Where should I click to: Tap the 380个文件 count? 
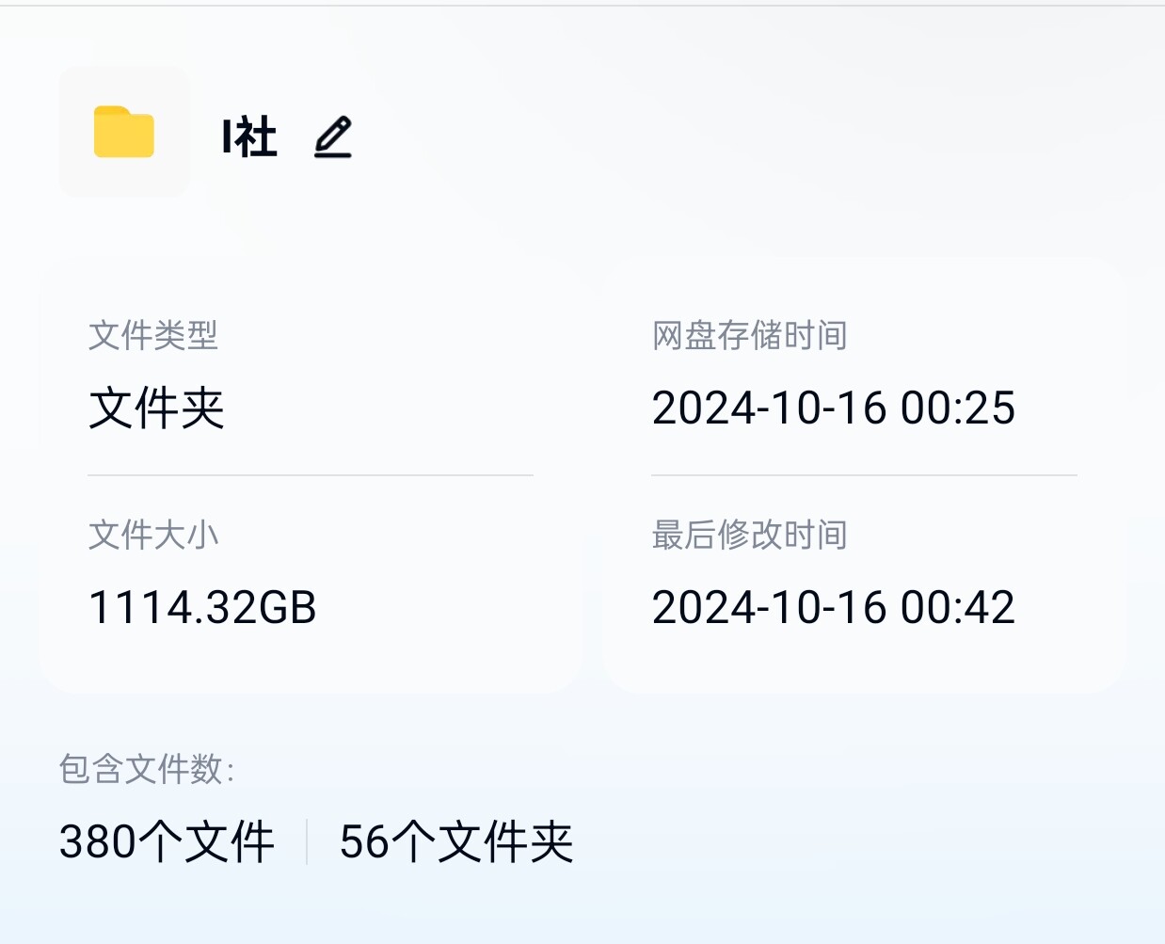click(167, 841)
